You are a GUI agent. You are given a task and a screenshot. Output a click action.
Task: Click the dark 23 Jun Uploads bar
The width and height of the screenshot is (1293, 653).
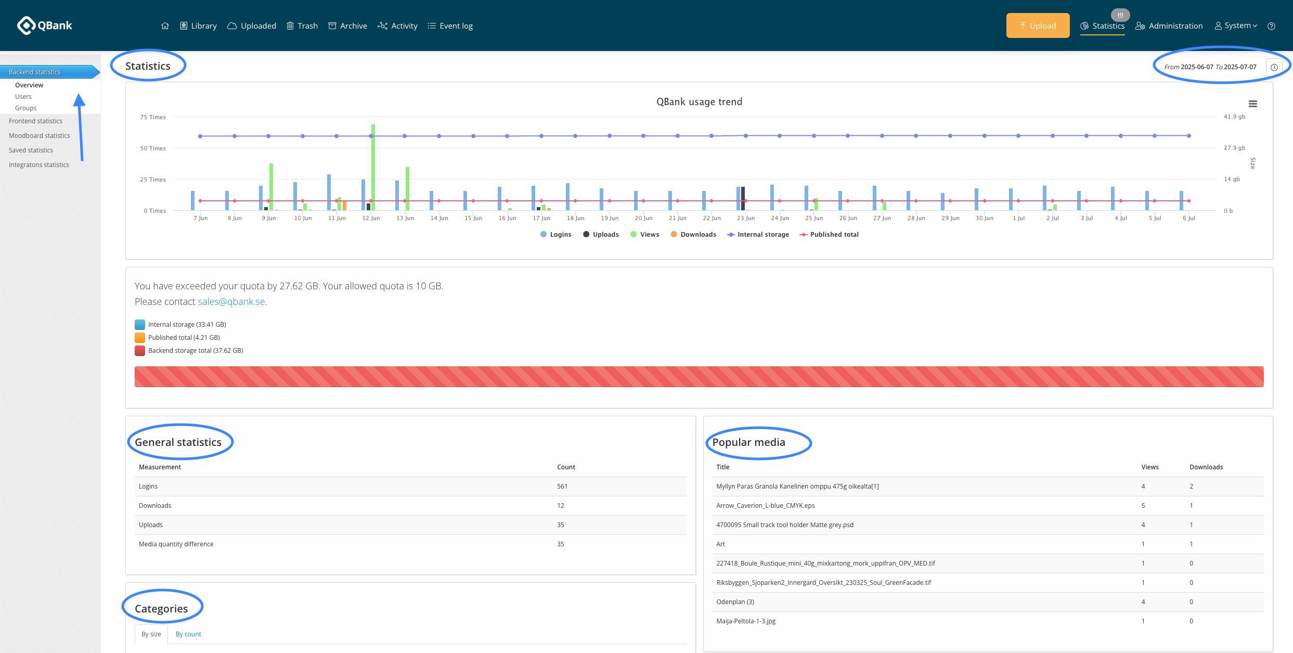(x=743, y=198)
